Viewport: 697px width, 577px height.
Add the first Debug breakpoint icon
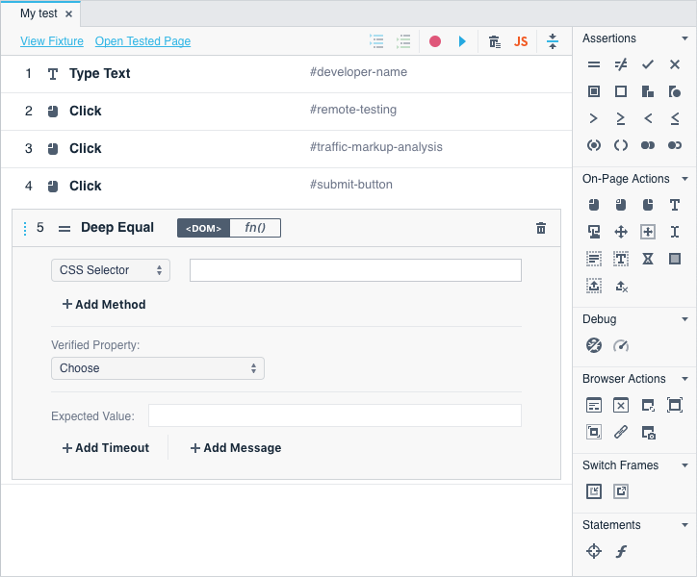(x=594, y=345)
